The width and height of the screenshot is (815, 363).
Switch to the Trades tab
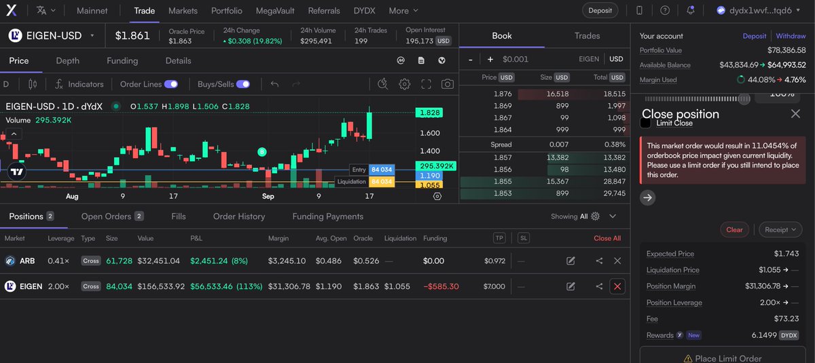point(587,35)
